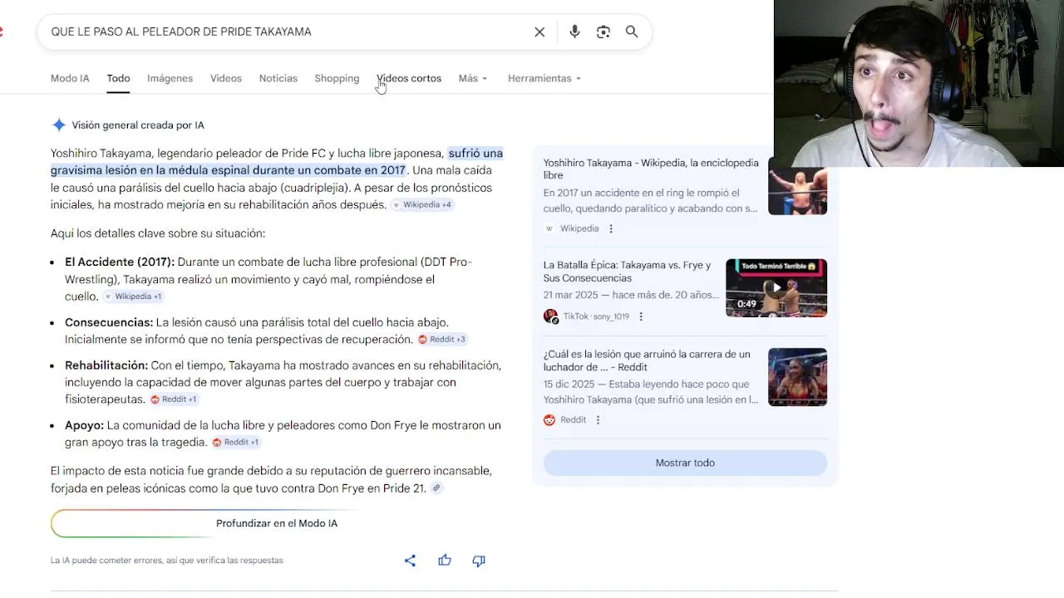Open the Reddit wrestler thumbnail image
This screenshot has width=1064, height=598.
pos(797,377)
